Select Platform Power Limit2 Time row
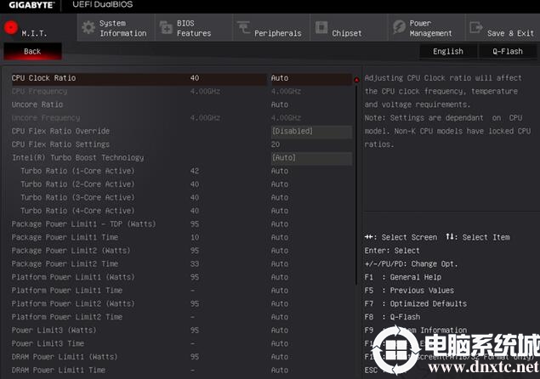The width and height of the screenshot is (540, 379). click(67, 317)
